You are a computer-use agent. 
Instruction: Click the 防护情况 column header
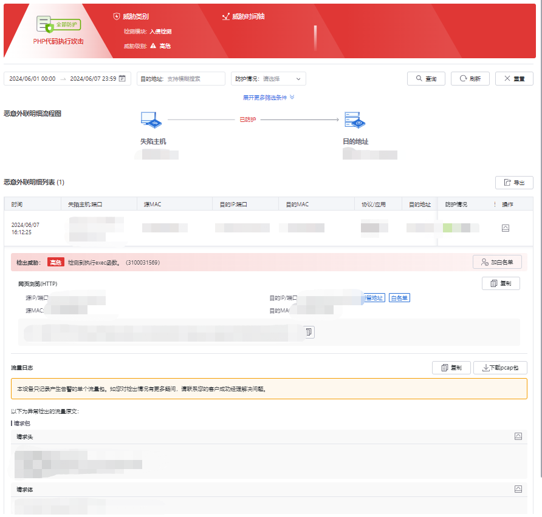click(456, 204)
